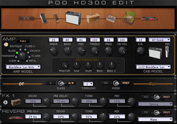Click the REVERB red rack unit icon

coord(16,118)
